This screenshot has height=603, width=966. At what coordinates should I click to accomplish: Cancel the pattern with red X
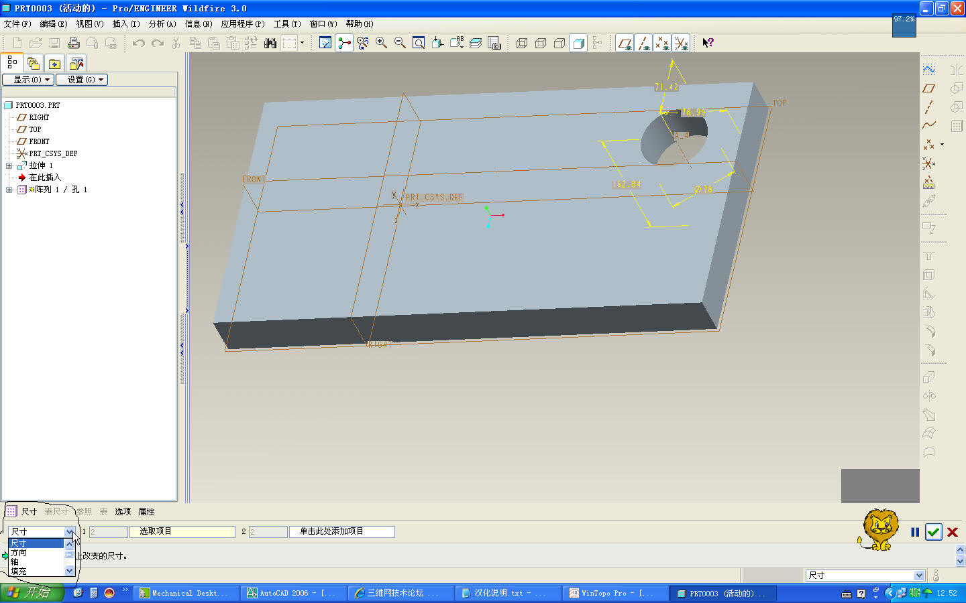953,532
